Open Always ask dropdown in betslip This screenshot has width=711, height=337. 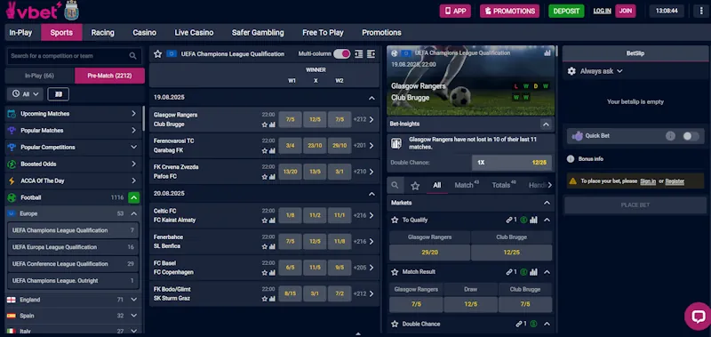coord(602,71)
